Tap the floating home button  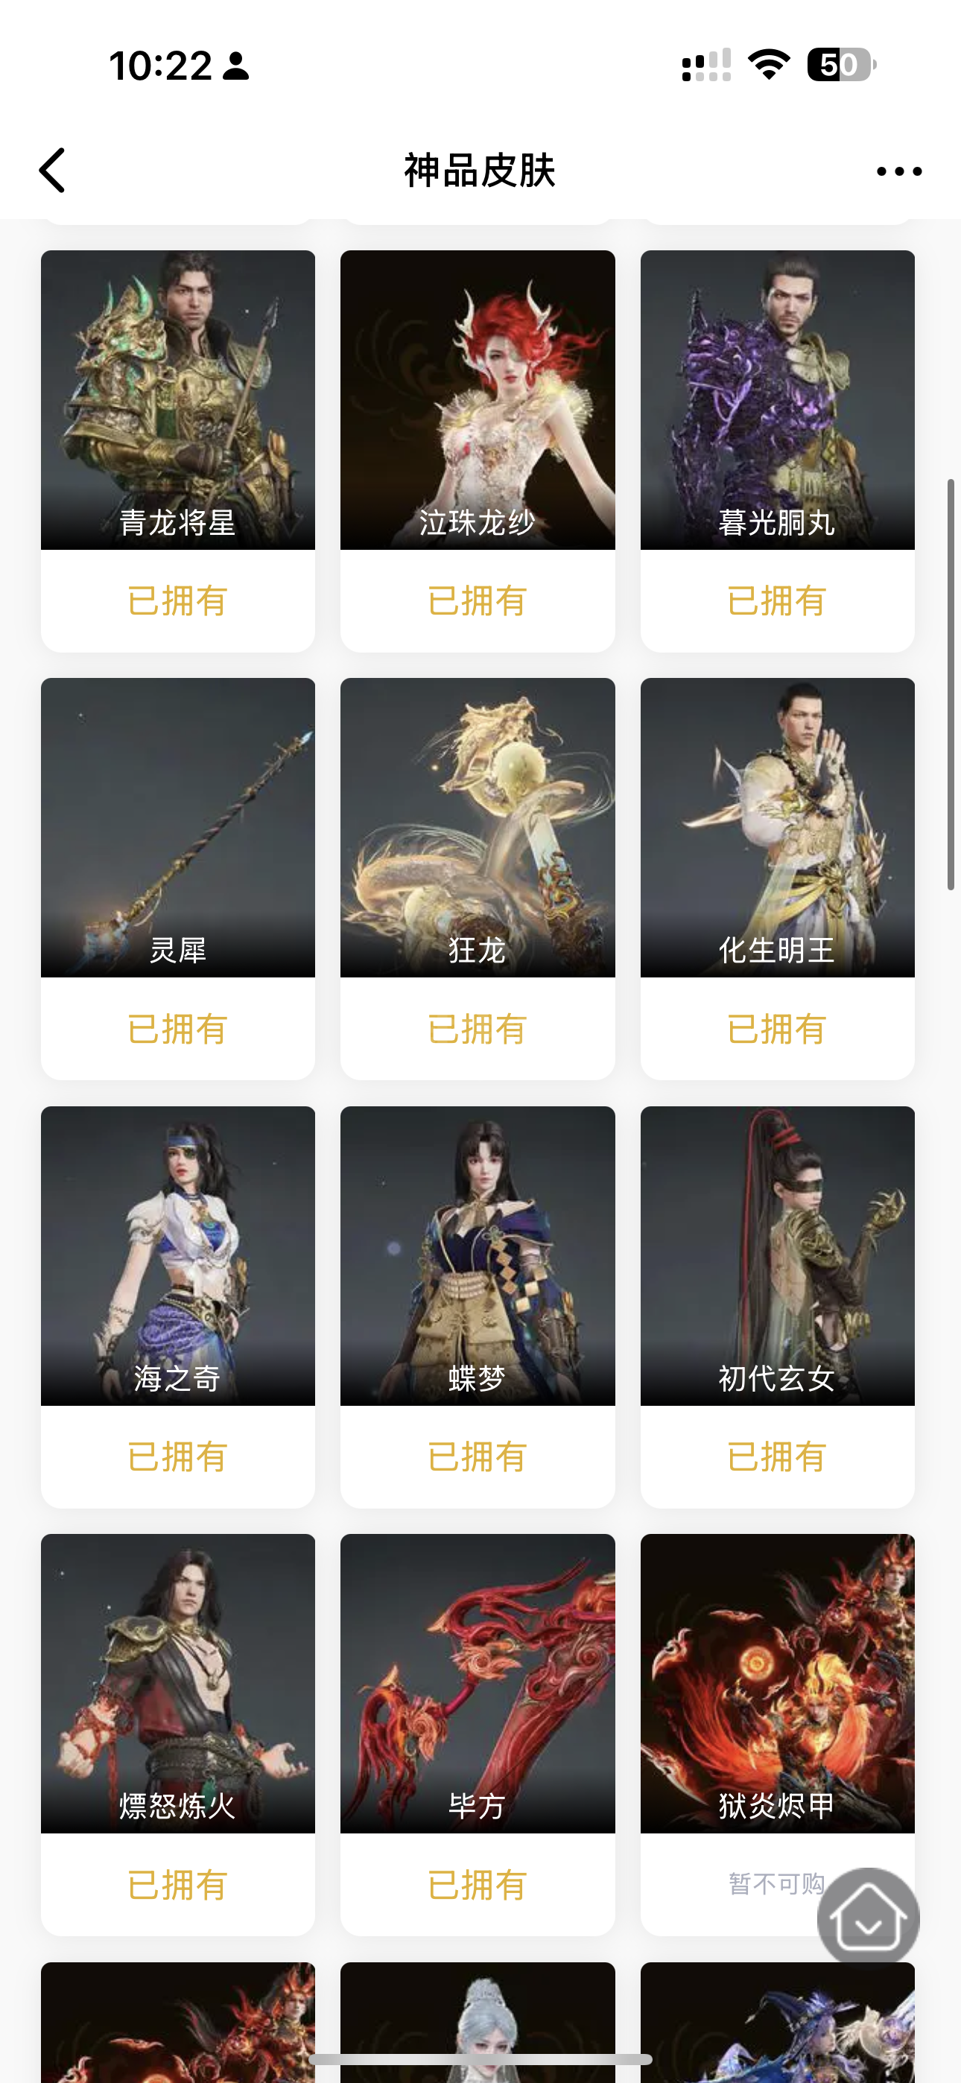coord(868,1916)
